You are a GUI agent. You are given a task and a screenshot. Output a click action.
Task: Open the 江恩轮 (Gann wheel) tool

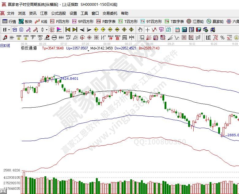coord(195,21)
